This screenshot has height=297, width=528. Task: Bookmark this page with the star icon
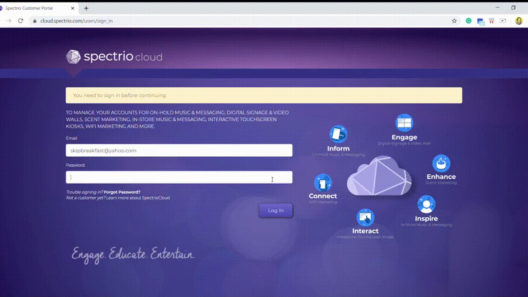click(x=454, y=21)
